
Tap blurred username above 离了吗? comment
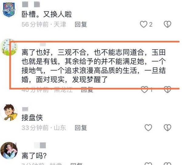point(40,145)
